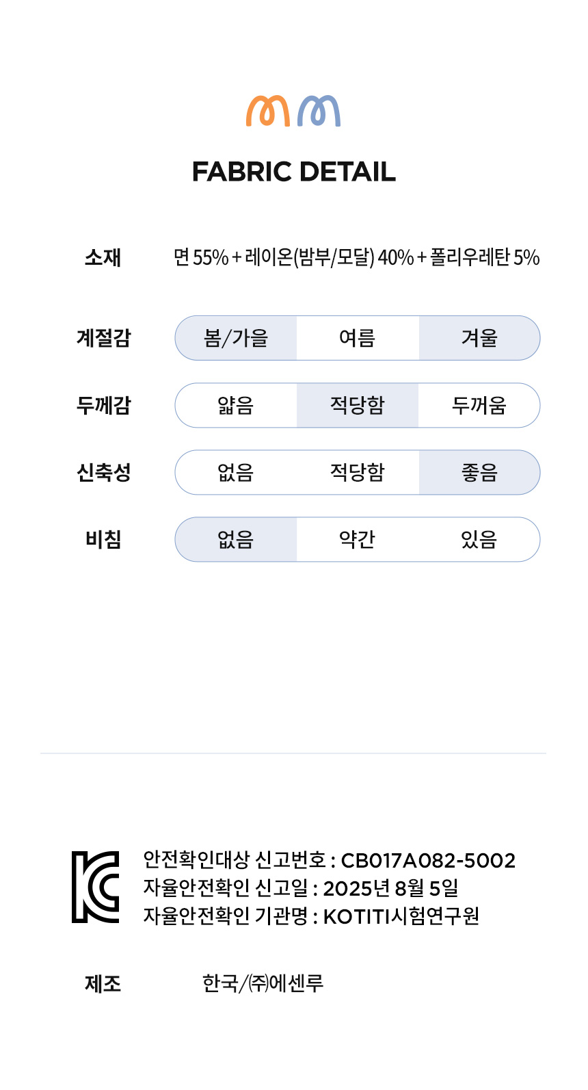Click the 자율안전확인 신고일 date line
The width and height of the screenshot is (588, 1090).
tap(301, 888)
